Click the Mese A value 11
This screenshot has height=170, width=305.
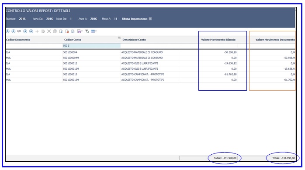coord(115,19)
